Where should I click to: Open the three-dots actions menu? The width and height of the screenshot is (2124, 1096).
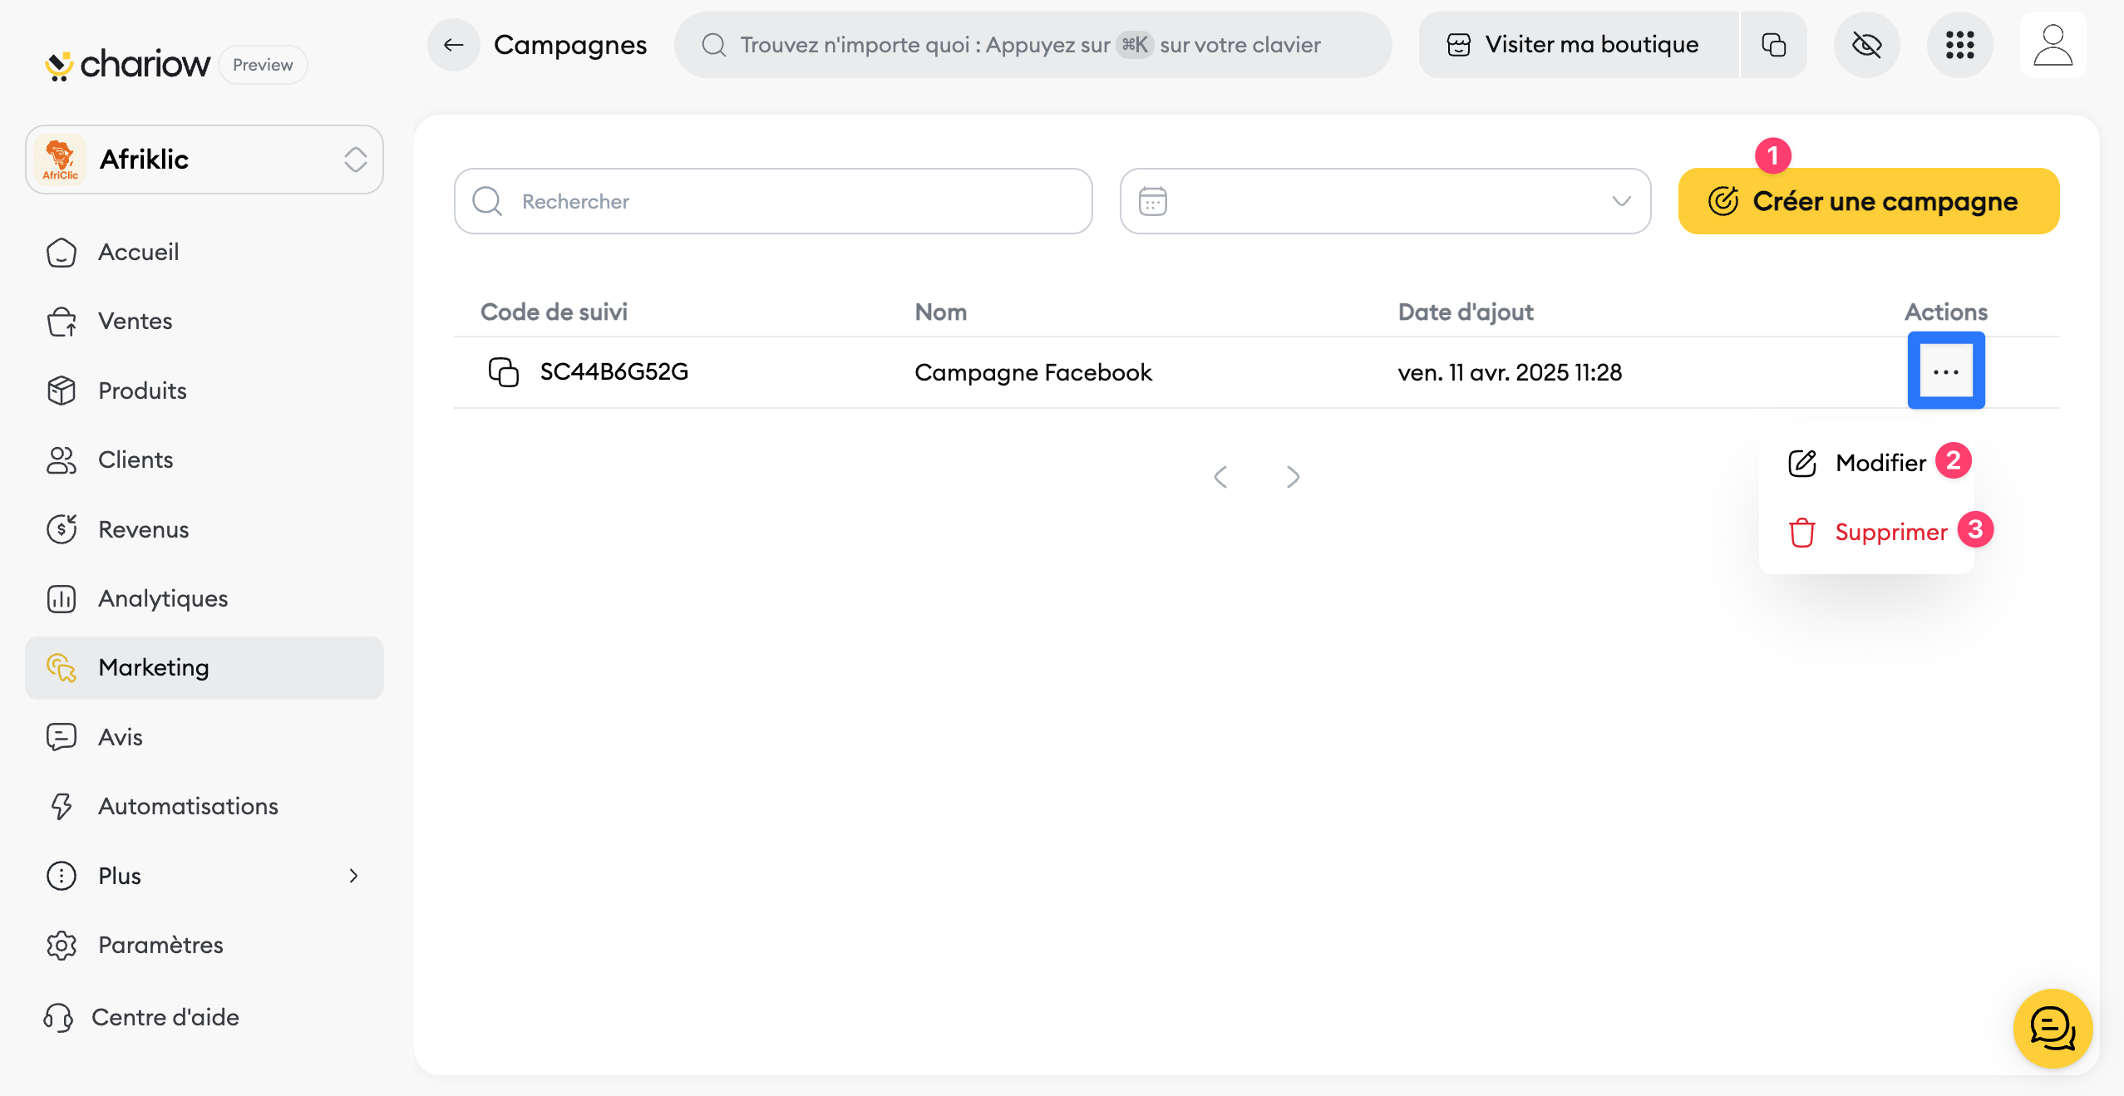[x=1945, y=371]
